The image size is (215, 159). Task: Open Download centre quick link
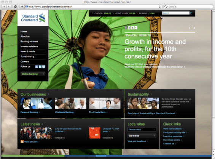(173, 140)
